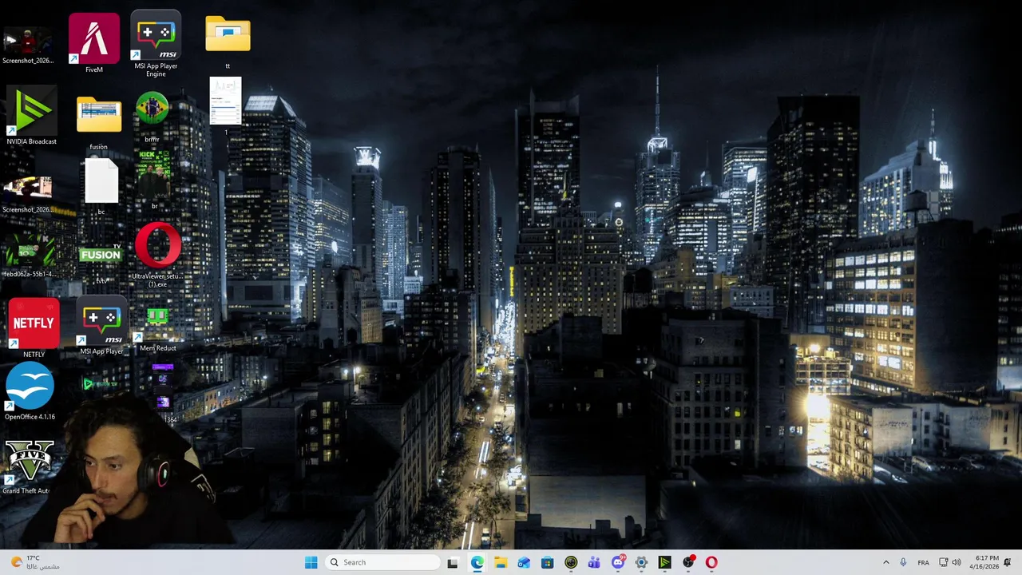Click the taskbar Search box

click(x=382, y=562)
